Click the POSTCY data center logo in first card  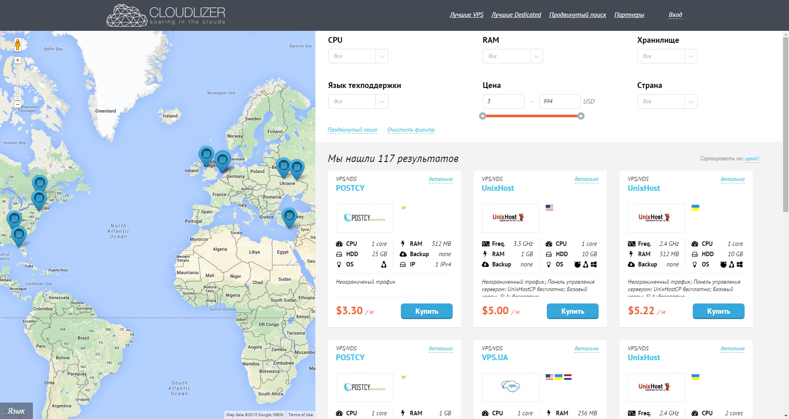click(x=365, y=218)
